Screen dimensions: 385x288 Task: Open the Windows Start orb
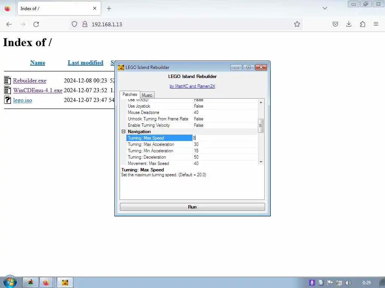10,282
